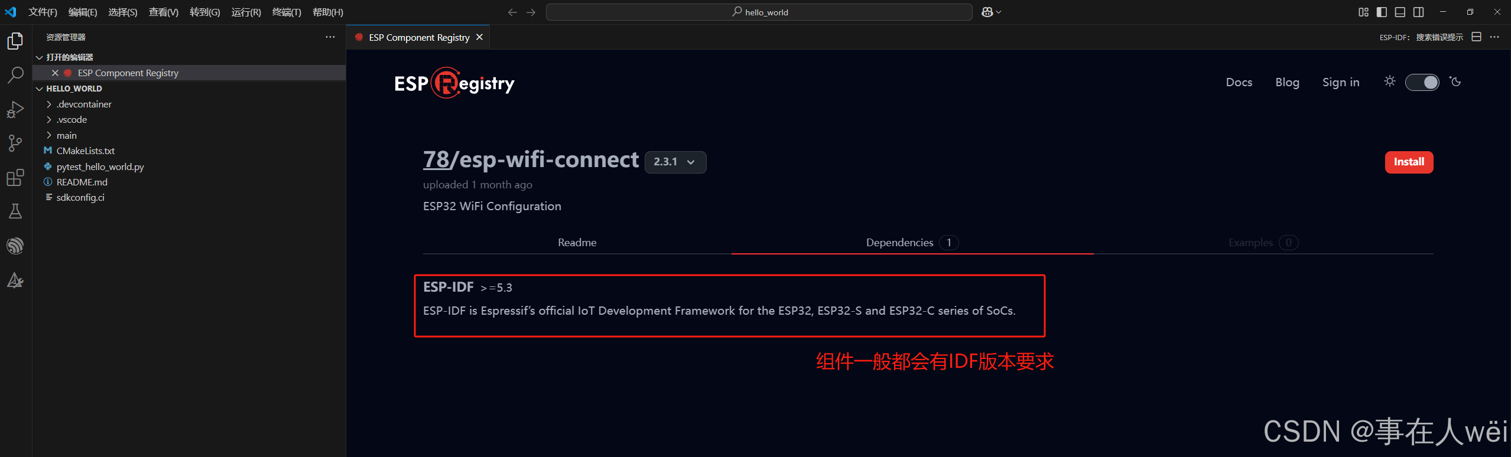Click the sun light-theme icon
This screenshot has height=457, width=1511.
(x=1390, y=81)
